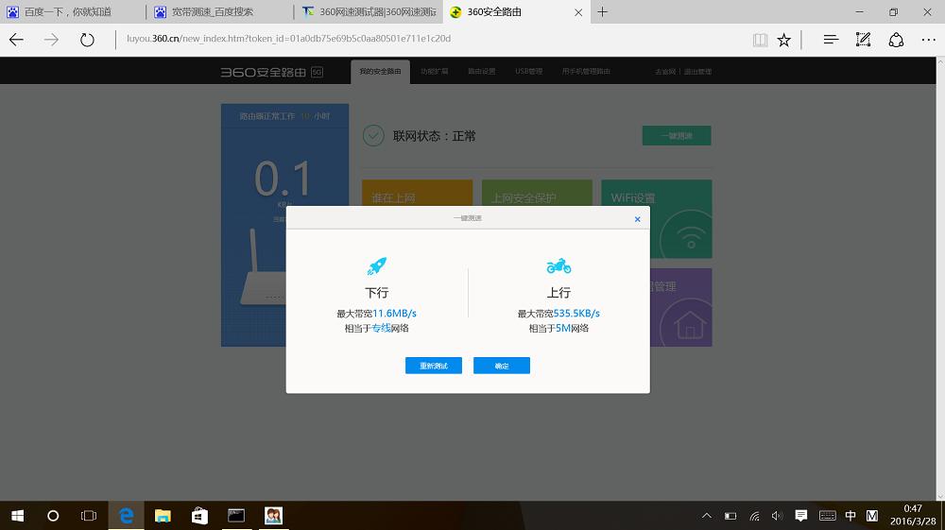This screenshot has height=530, width=945.
Task: Open File Explorer from the taskbar
Action: (x=163, y=516)
